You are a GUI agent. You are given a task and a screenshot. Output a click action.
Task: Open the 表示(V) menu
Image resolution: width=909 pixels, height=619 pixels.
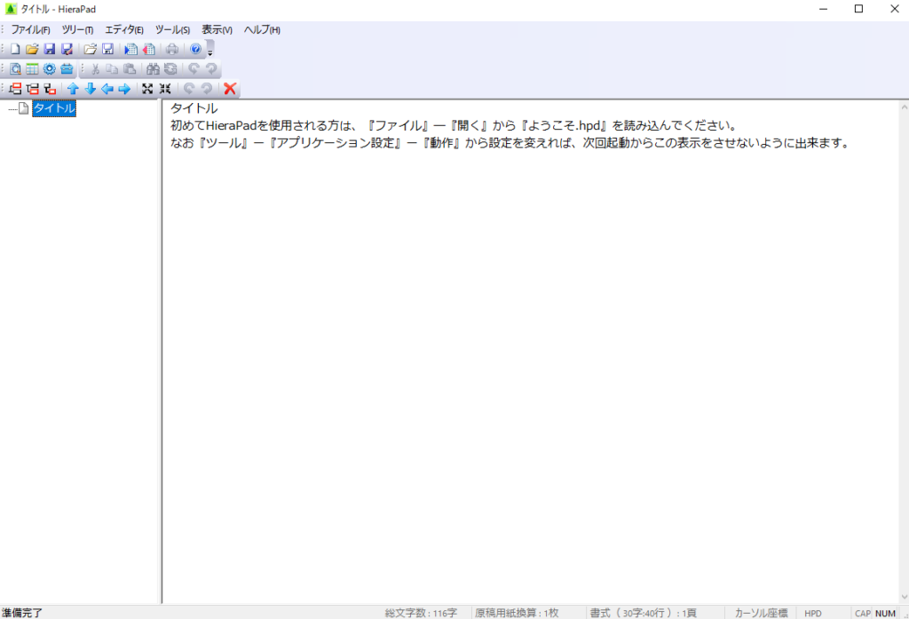(x=217, y=29)
